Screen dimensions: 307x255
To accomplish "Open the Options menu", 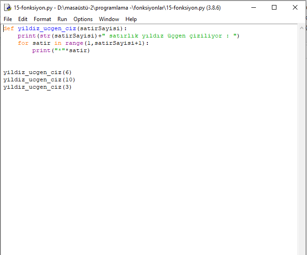I will (x=83, y=19).
